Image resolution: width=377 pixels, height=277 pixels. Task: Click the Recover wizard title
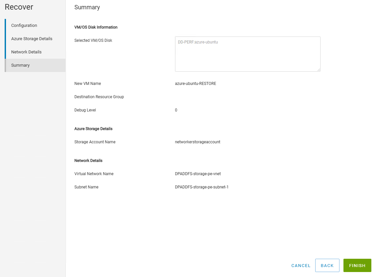click(19, 7)
